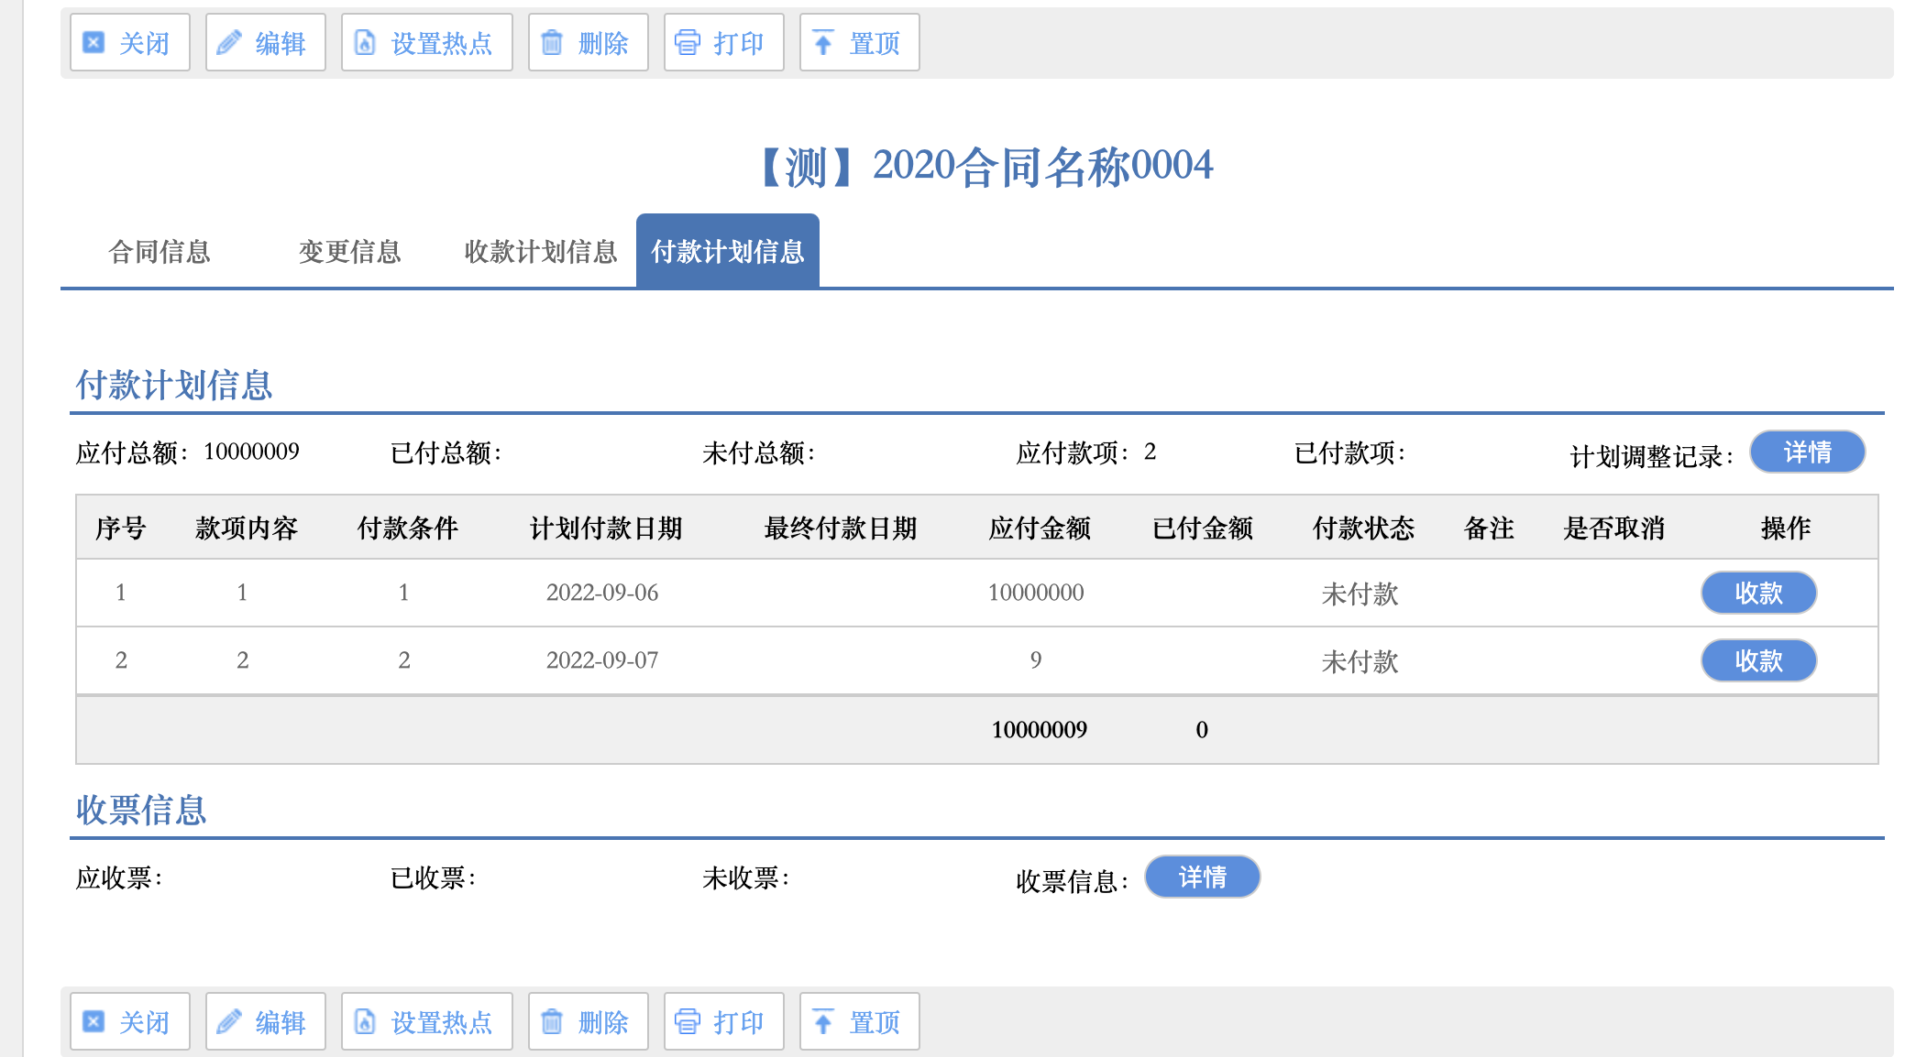Click the top 关闭 close icon

(94, 42)
